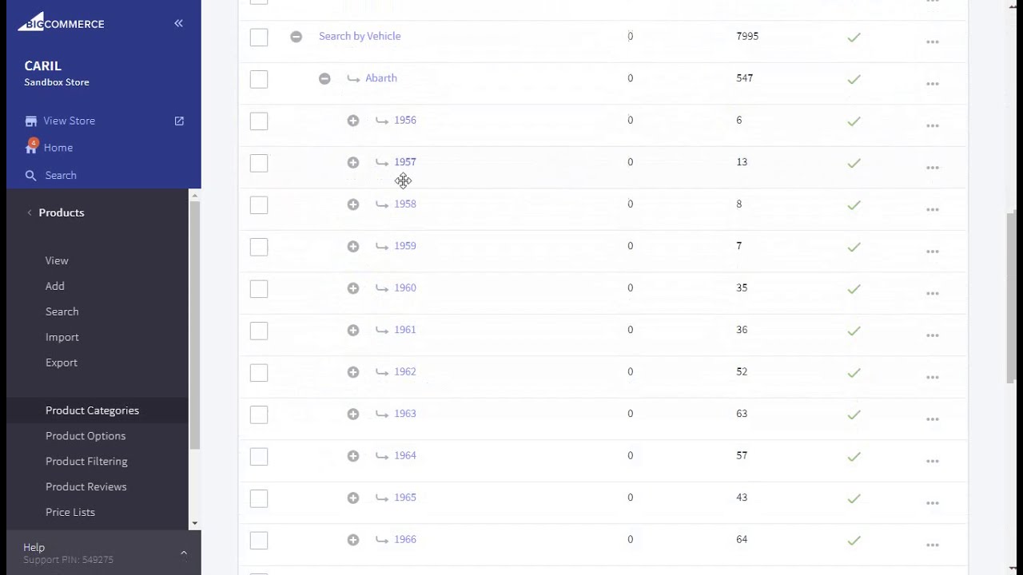The width and height of the screenshot is (1023, 575).
Task: Collapse sidebar with double chevron icon
Action: [x=178, y=23]
